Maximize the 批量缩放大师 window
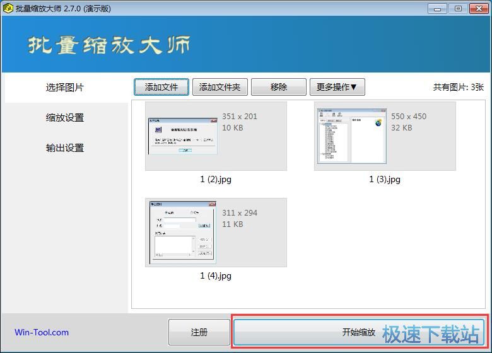This screenshot has width=492, height=353. pyautogui.click(x=458, y=9)
